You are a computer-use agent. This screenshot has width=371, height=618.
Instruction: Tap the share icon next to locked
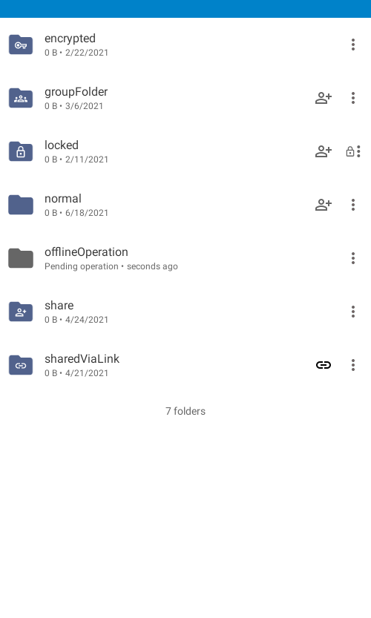click(324, 151)
